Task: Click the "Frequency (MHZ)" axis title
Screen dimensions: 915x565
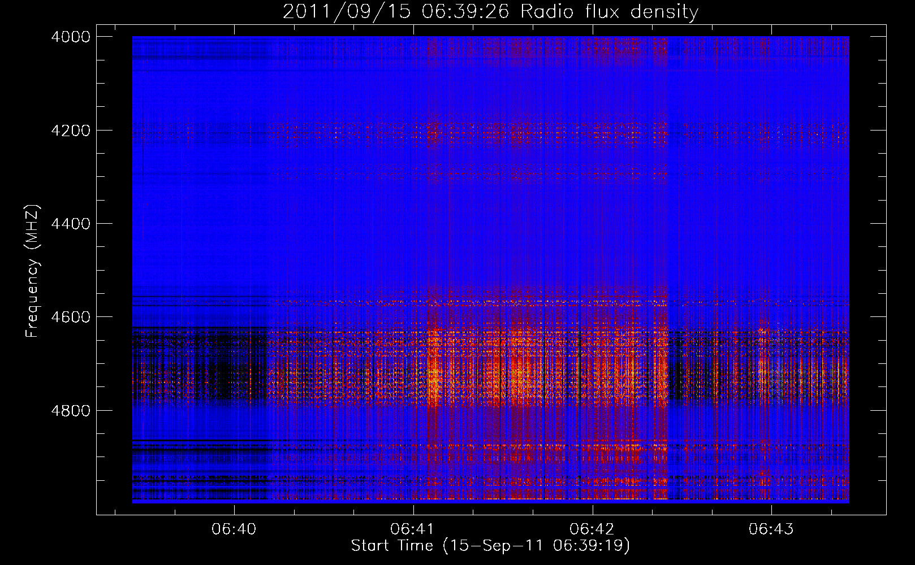Action: 33,271
